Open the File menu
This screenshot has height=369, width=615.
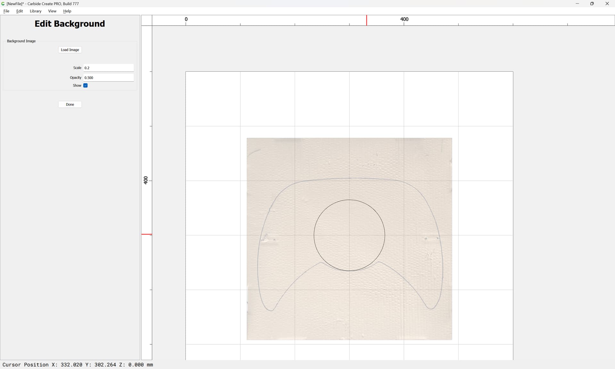click(x=6, y=11)
